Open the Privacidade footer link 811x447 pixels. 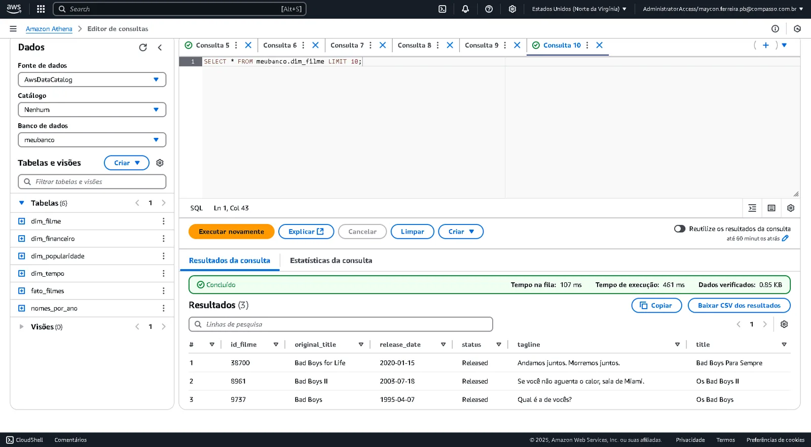[x=690, y=440]
